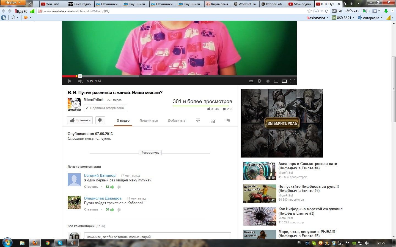Open the Firefox menu dropdown
396x247 pixels.
click(13, 2)
